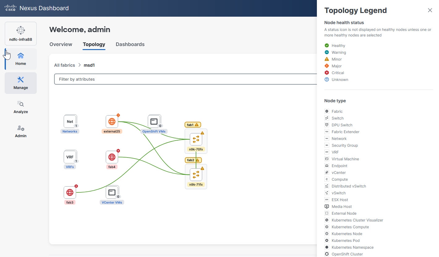Screen dimensions: 439x257
Task: Click the Unknown status legend icon
Action: (x=327, y=79)
